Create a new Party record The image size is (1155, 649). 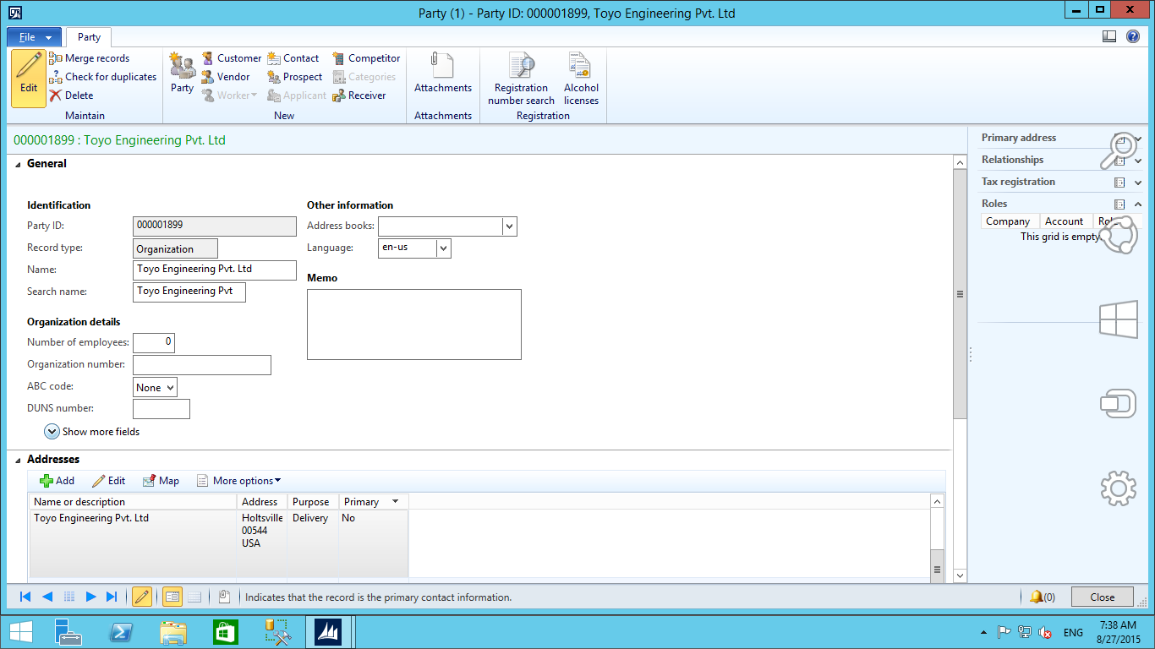pyautogui.click(x=182, y=73)
